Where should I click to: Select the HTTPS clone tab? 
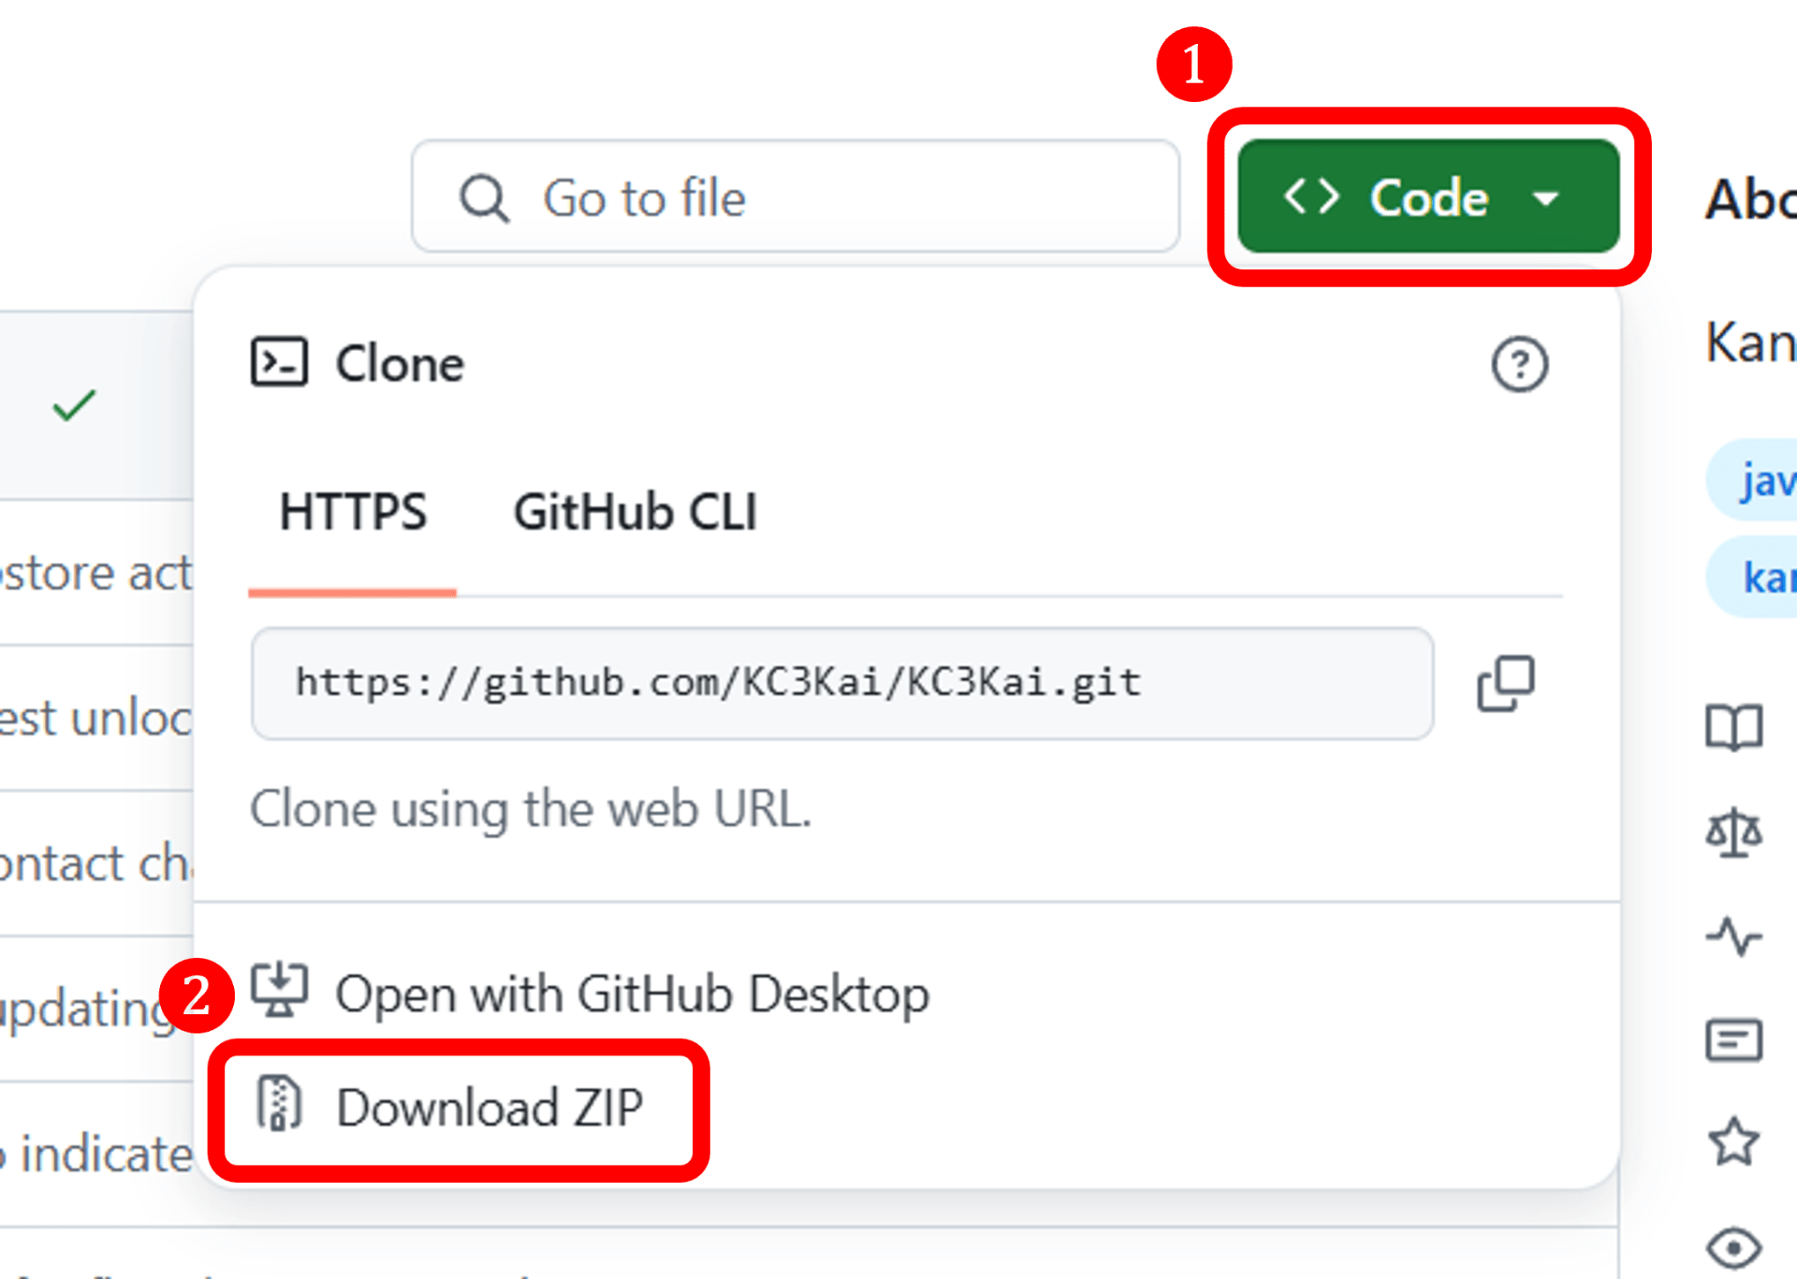pyautogui.click(x=353, y=513)
